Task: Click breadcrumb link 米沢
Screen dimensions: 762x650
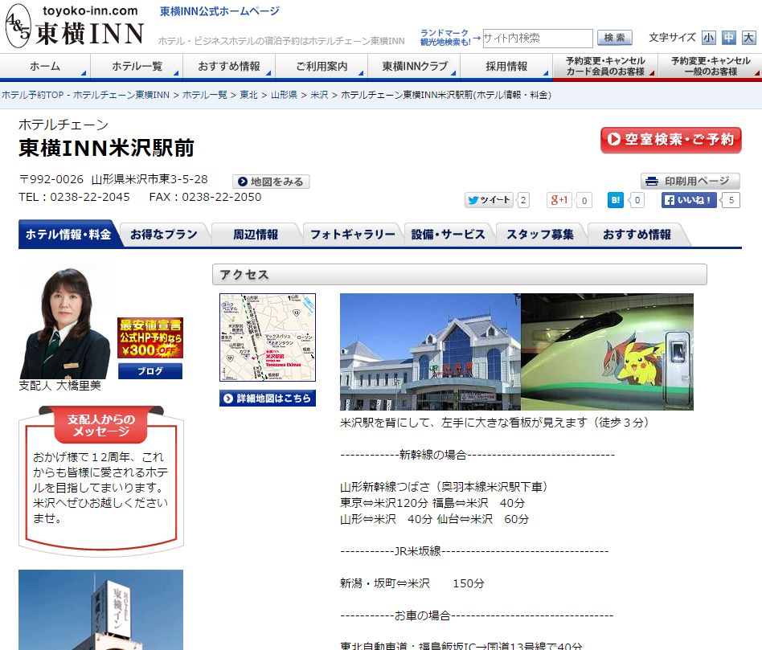Action: tap(319, 95)
